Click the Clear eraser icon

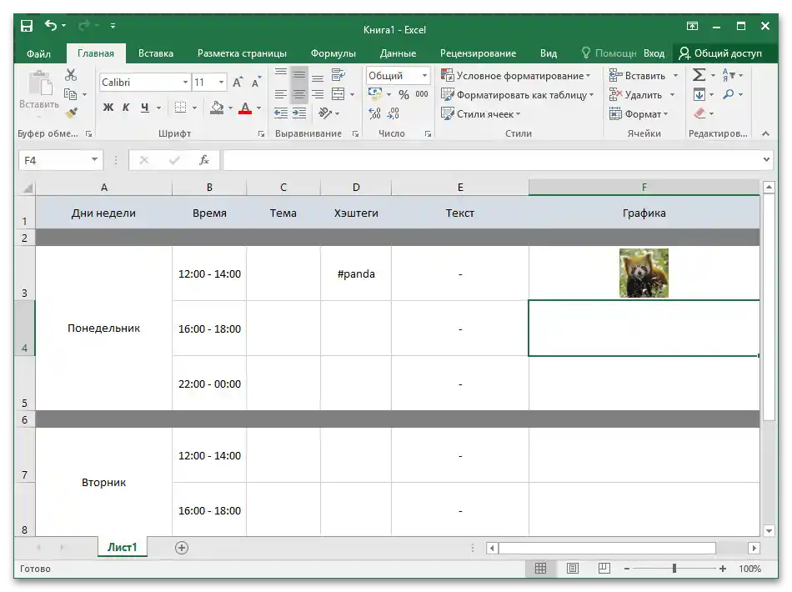(x=699, y=113)
